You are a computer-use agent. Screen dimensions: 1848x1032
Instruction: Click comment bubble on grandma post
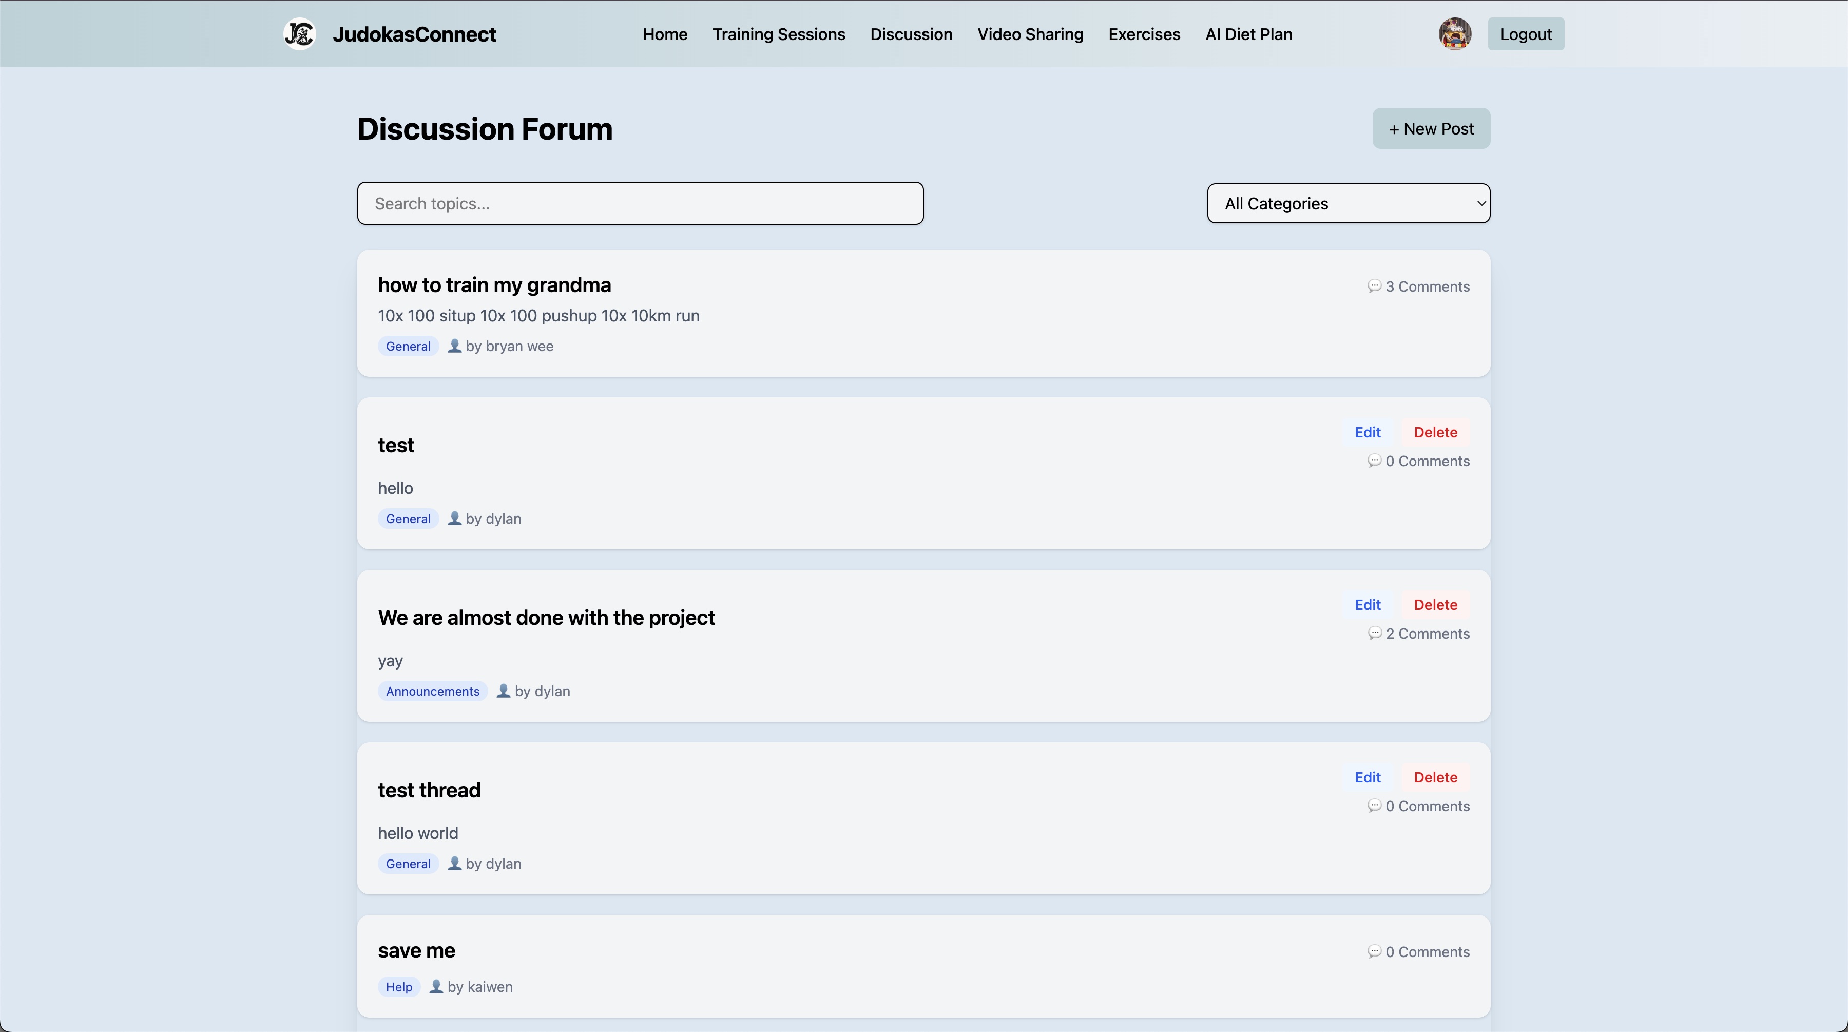pos(1374,286)
